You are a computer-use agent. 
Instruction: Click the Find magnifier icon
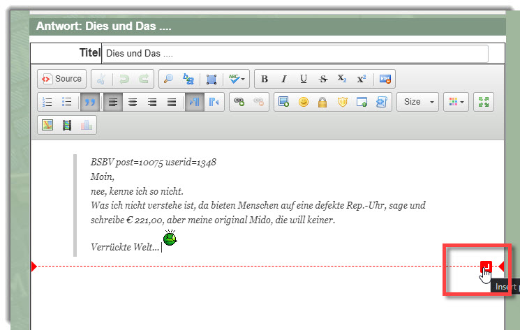pyautogui.click(x=168, y=79)
